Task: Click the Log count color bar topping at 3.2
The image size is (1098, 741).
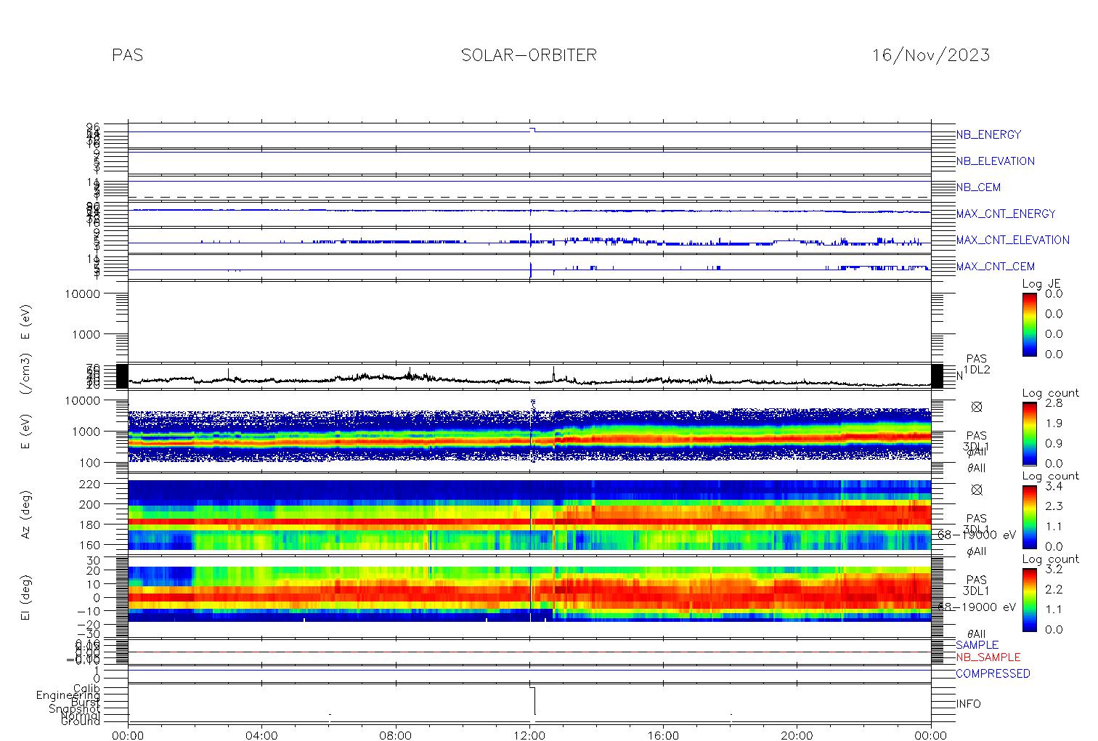Action: point(1029,599)
